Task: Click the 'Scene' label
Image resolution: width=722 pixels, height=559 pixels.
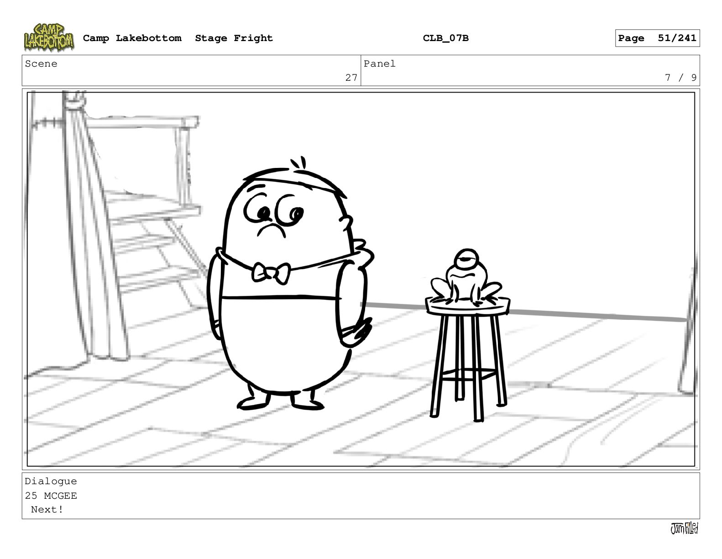Action: click(x=41, y=64)
